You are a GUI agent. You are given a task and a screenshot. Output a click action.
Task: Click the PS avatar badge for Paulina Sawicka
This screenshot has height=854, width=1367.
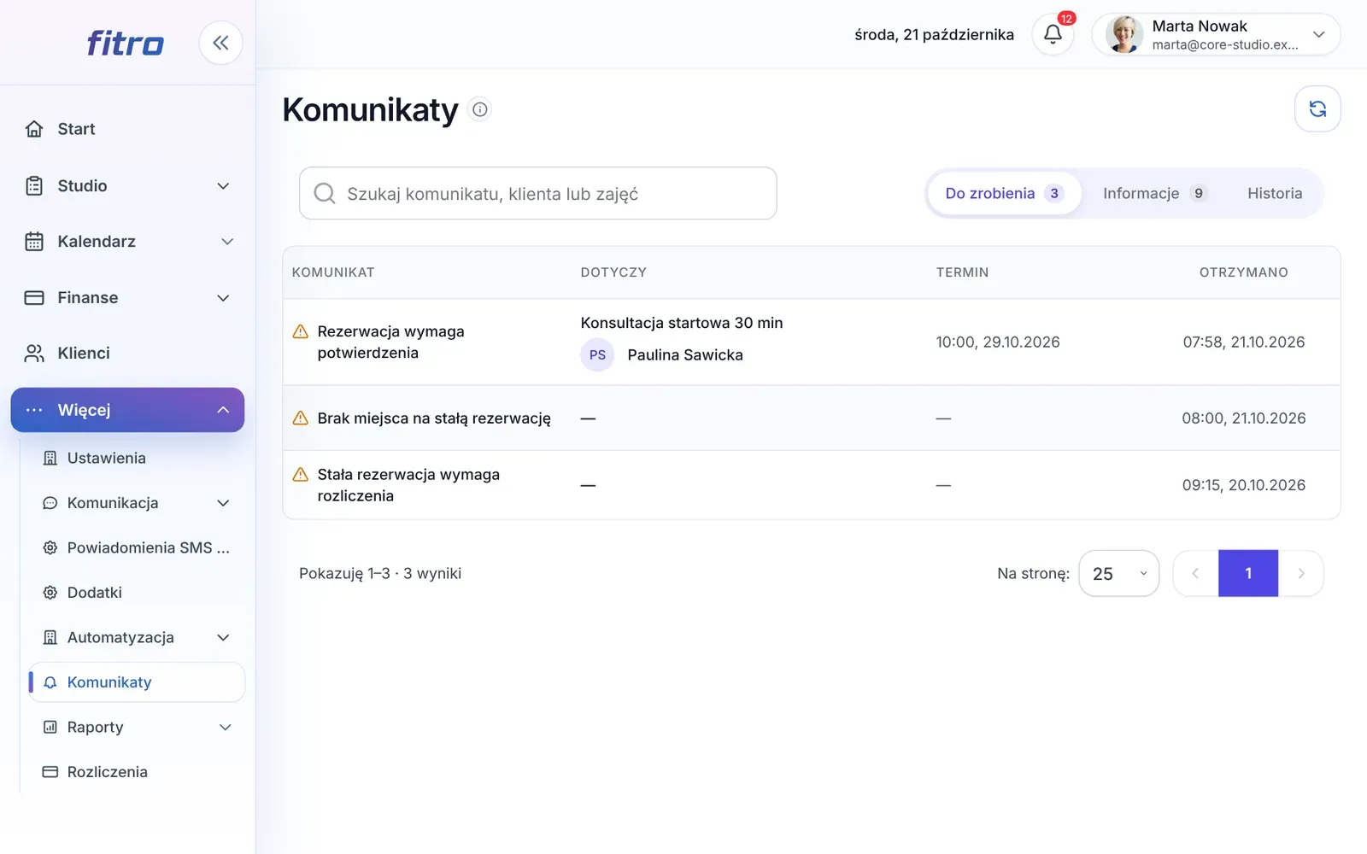(x=597, y=354)
